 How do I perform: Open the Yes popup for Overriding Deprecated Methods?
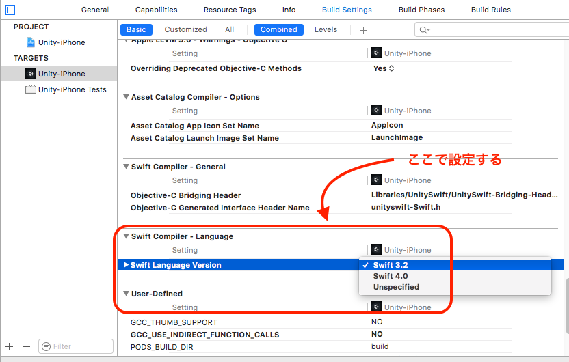[x=384, y=68]
